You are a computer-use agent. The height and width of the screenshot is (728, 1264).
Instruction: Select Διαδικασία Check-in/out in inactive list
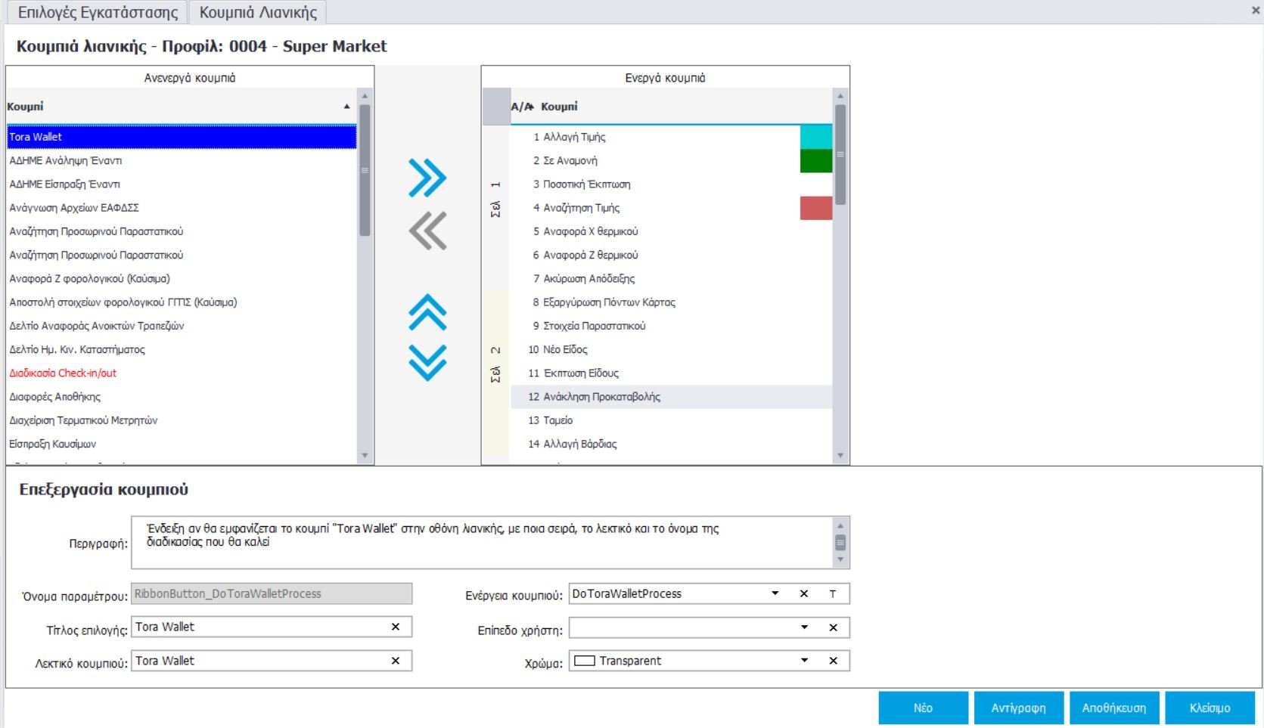coord(63,373)
